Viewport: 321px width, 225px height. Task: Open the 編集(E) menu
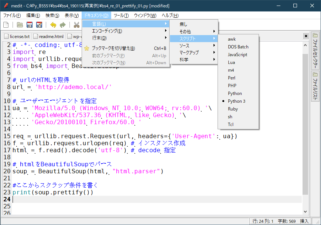[x=33, y=16]
